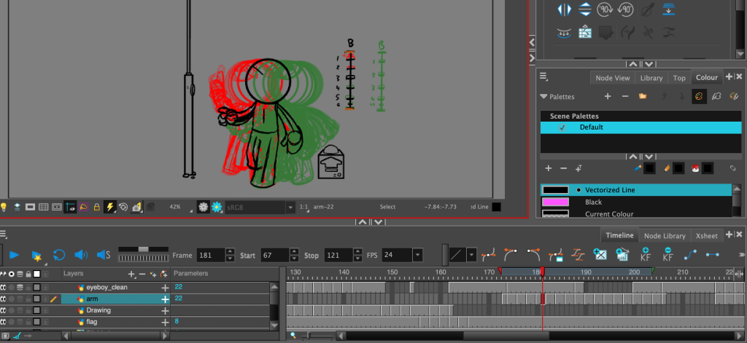Click the Link Palette folder icon
Screen dimensions: 747x343
pos(643,96)
